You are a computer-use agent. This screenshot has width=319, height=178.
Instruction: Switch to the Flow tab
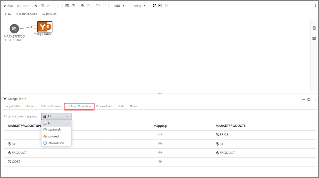coord(8,14)
